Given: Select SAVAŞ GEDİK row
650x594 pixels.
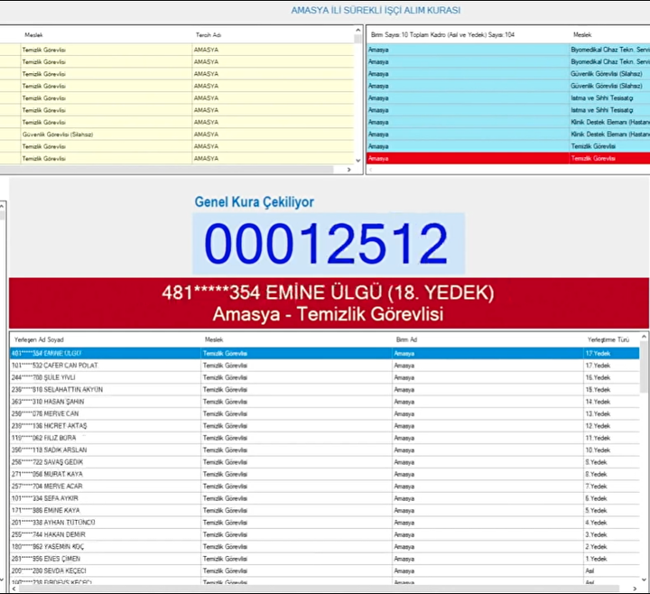Looking at the screenshot, I should click(324, 462).
